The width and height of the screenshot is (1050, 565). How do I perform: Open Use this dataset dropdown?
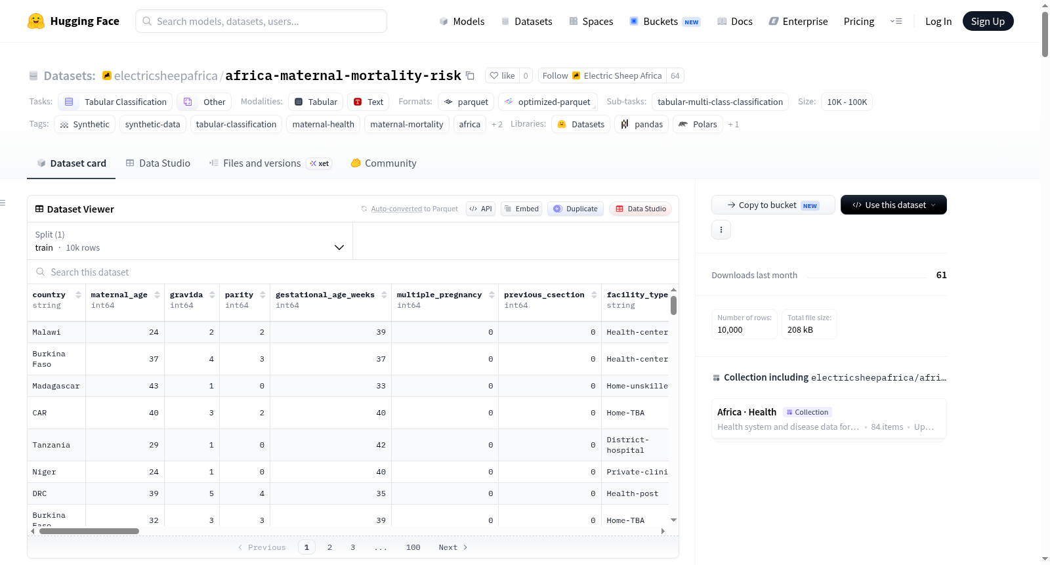[x=894, y=205]
